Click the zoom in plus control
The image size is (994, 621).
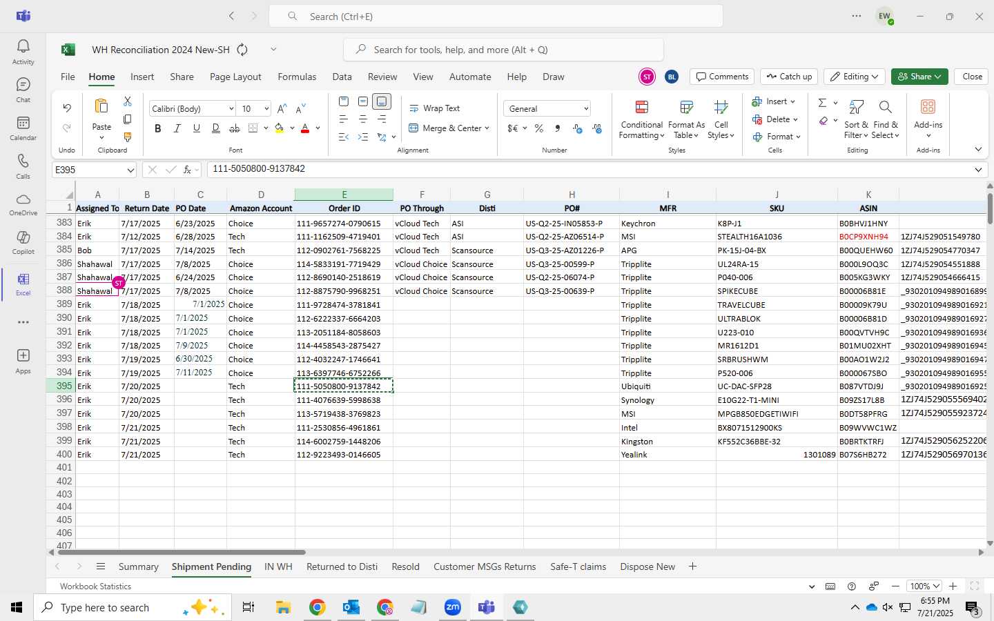coord(953,586)
